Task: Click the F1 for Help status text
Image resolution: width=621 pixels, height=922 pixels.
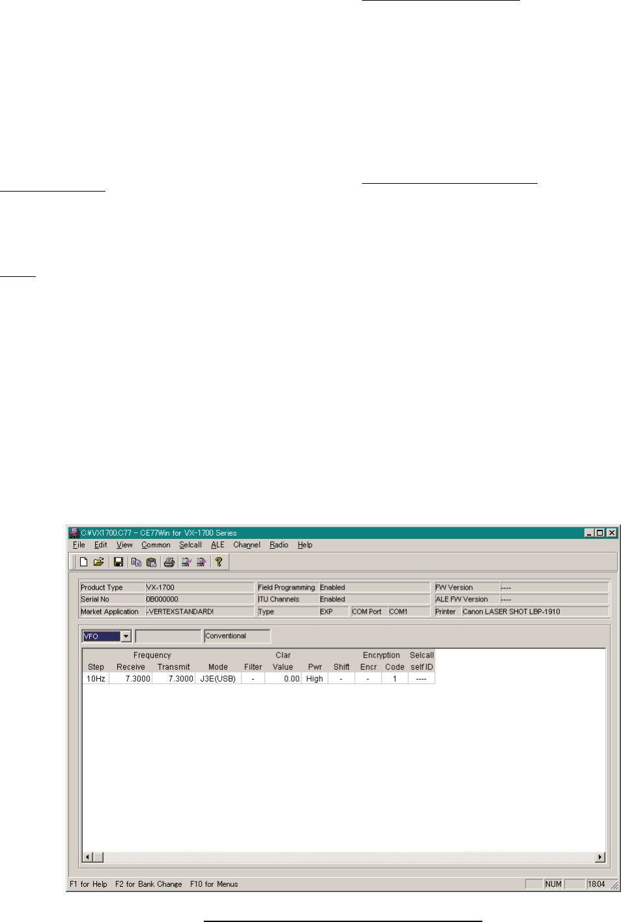Action: pos(89,884)
